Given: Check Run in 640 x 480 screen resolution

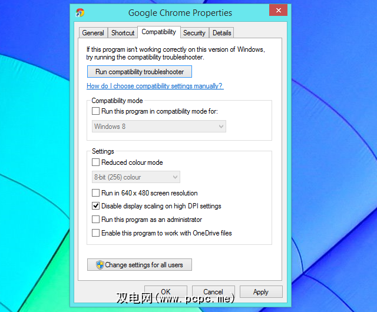Looking at the screenshot, I should point(95,192).
